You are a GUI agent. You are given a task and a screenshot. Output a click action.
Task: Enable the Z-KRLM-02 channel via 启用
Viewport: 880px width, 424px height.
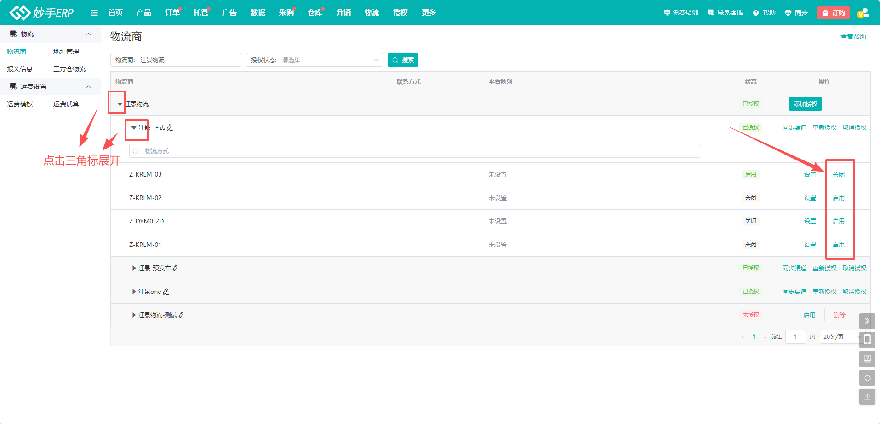838,198
